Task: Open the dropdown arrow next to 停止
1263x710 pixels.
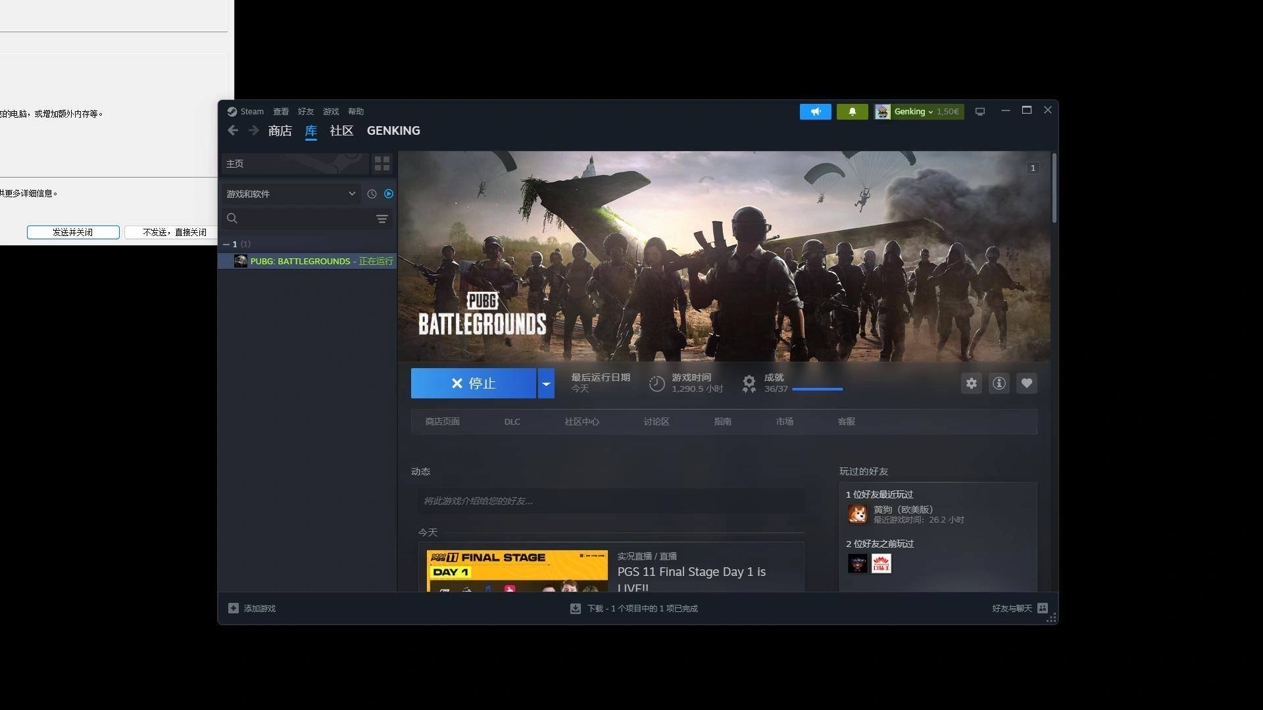Action: 546,383
